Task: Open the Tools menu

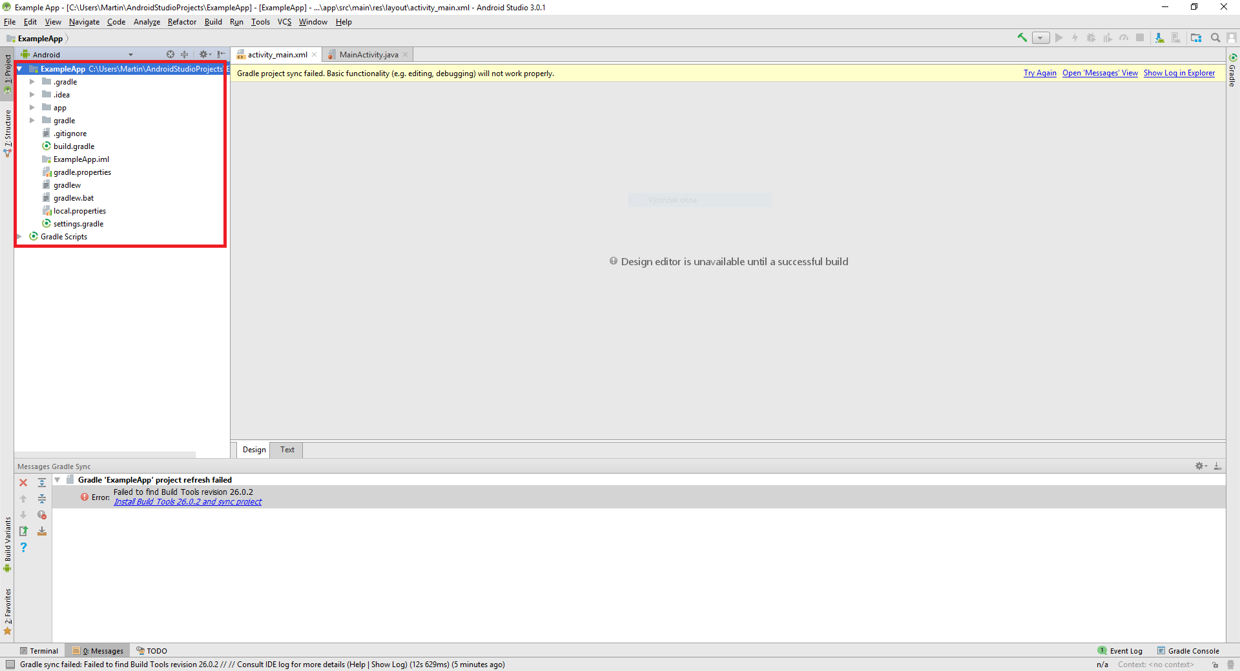Action: (x=260, y=22)
